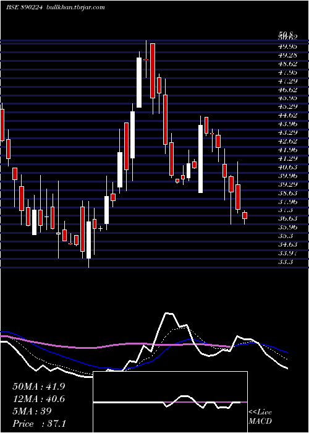Select the 43.29 price axis label

coord(288,132)
